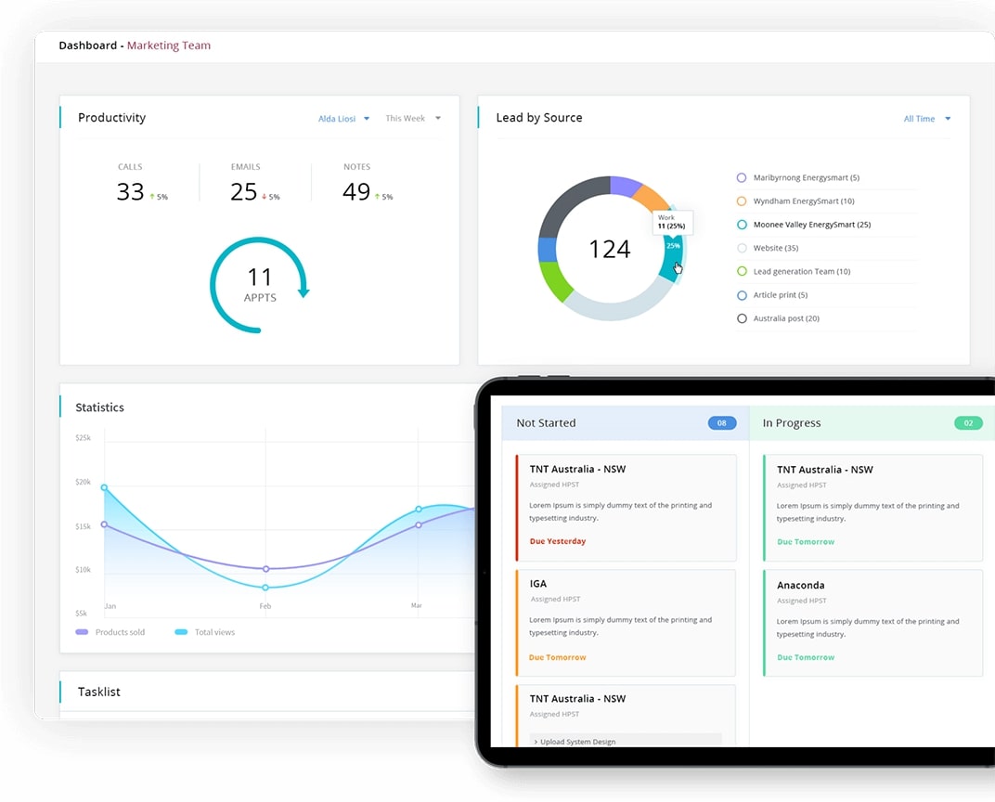This screenshot has height=802, width=995.
Task: Click the Wyndham EnergySmart color dot
Action: tap(741, 200)
